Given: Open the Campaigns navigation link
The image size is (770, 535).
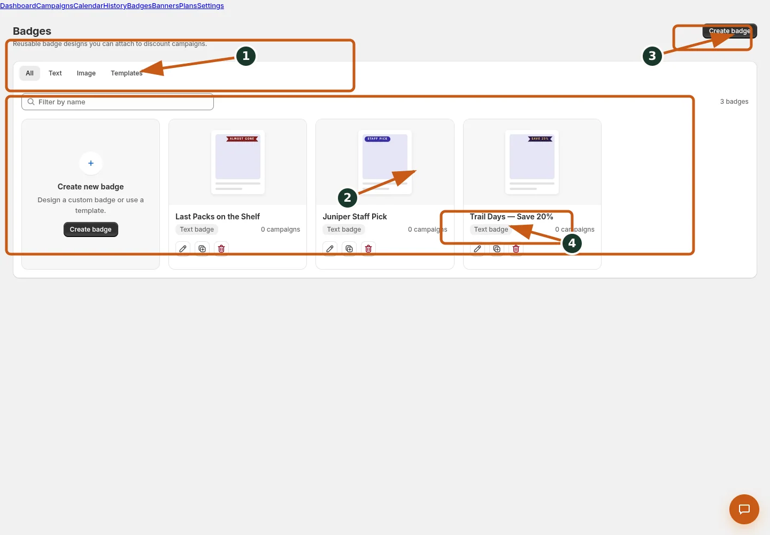Looking at the screenshot, I should [x=55, y=6].
